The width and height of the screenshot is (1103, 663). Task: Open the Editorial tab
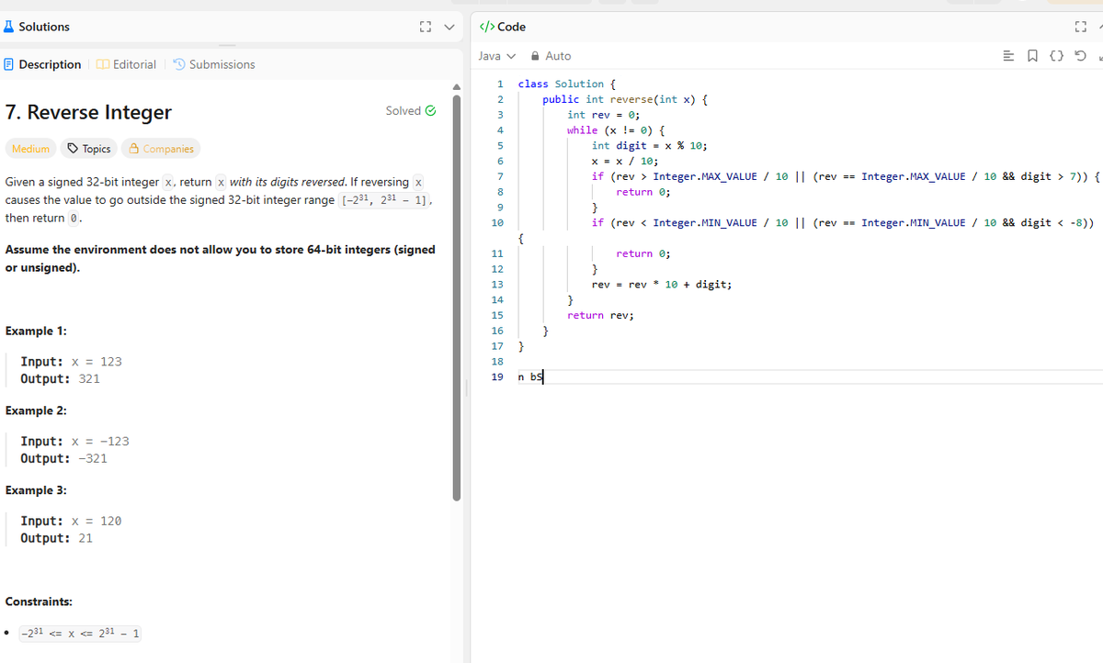pyautogui.click(x=126, y=64)
